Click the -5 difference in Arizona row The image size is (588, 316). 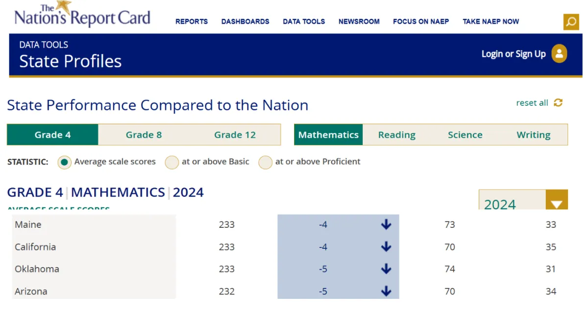coord(323,292)
